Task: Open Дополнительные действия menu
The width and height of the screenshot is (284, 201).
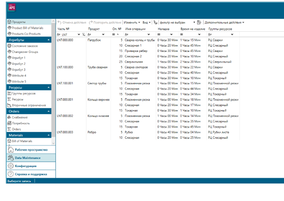Action: (x=224, y=22)
